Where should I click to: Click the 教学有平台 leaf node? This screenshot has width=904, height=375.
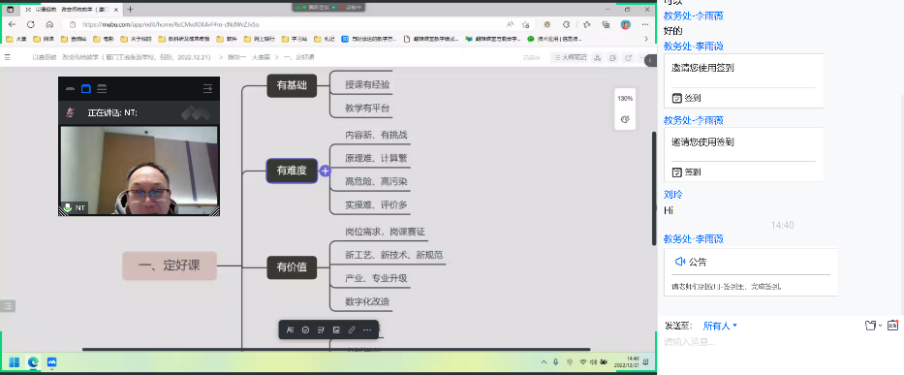367,108
